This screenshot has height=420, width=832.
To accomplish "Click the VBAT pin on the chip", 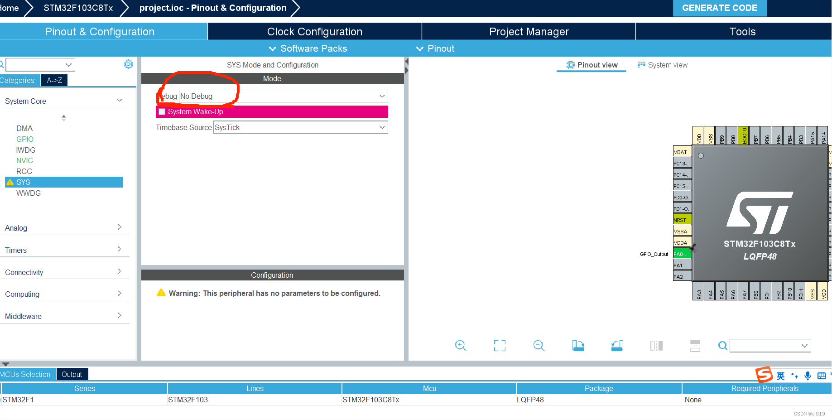I will (x=682, y=152).
